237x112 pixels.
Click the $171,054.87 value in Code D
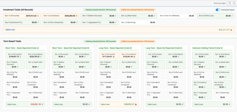click(108, 57)
